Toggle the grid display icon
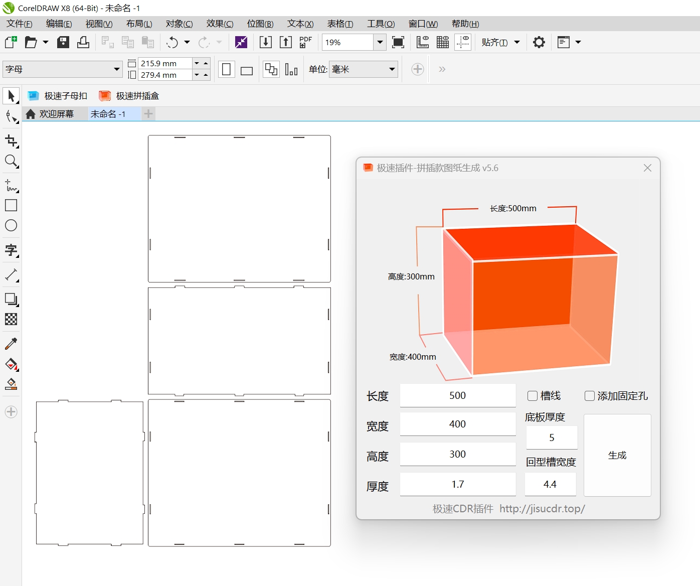 (443, 42)
